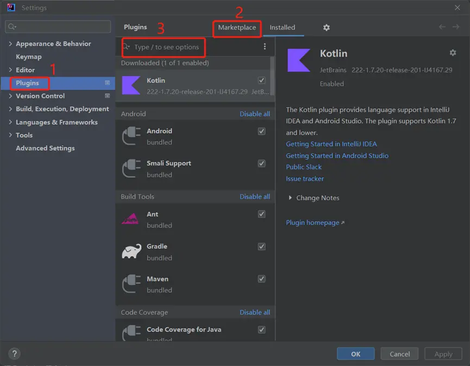Click the project-level marker next to Version Control
Viewport: 470px width, 366px height.
coord(107,96)
